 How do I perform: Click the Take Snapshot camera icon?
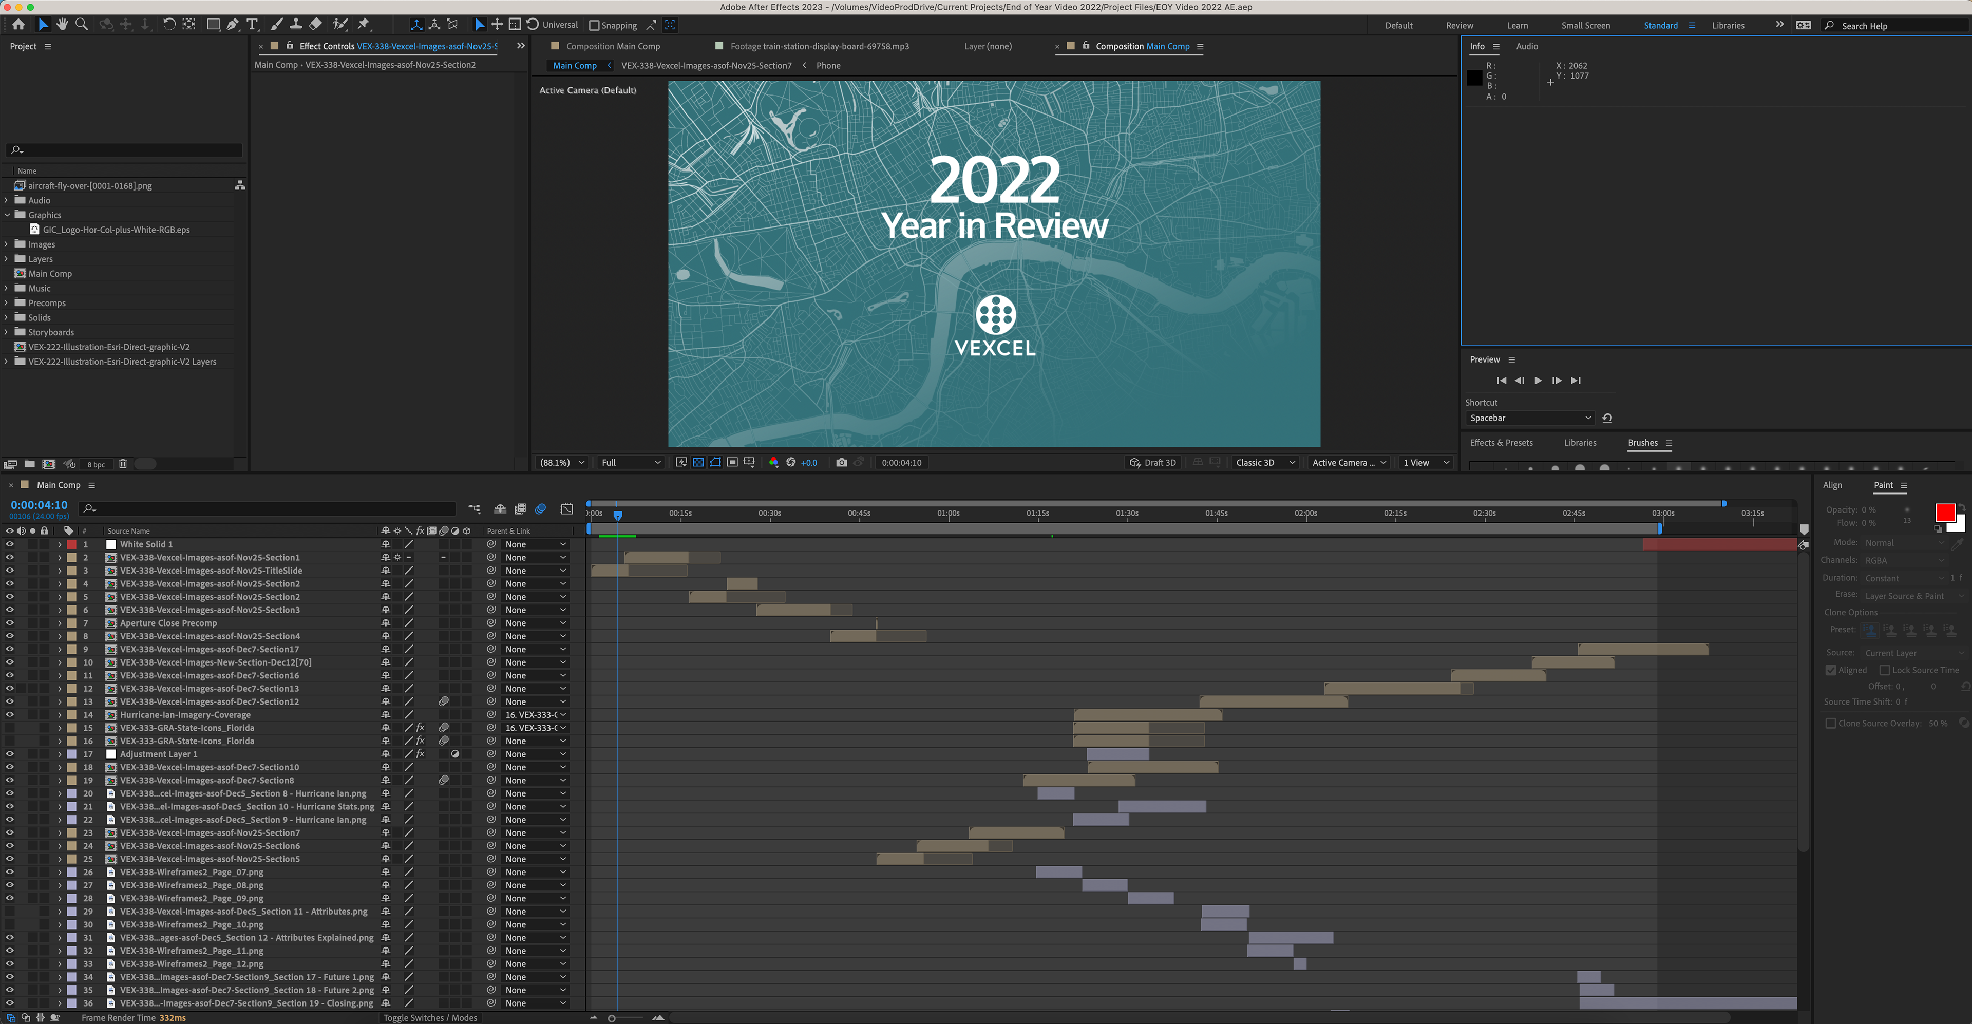point(841,462)
